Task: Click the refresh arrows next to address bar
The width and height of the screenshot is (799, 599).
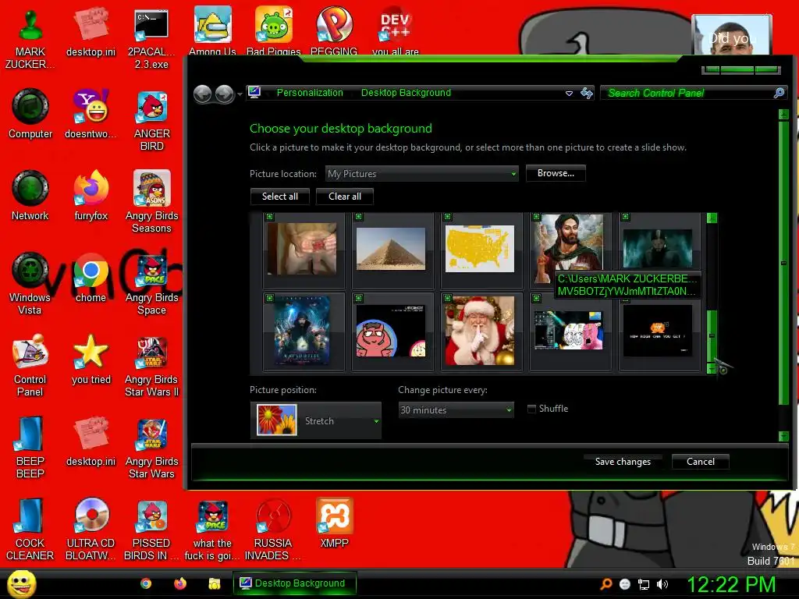Action: pyautogui.click(x=587, y=93)
